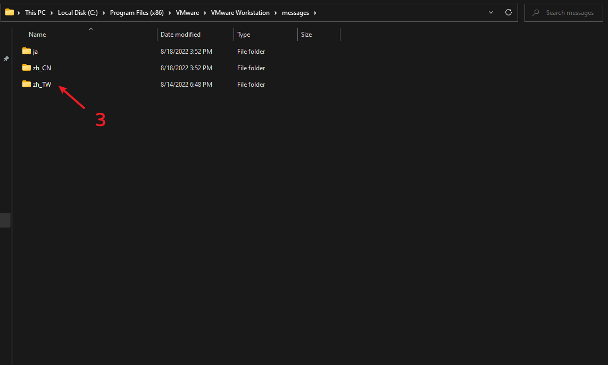
Task: Navigate to Program Files (x86) breadcrumb
Action: (x=136, y=13)
